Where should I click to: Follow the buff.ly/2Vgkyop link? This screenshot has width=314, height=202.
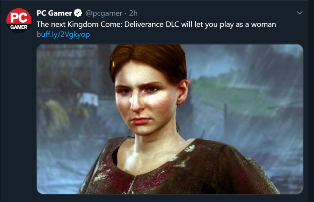pyautogui.click(x=63, y=35)
